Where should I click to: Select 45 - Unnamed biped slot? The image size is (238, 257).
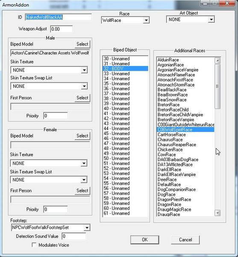(125, 133)
